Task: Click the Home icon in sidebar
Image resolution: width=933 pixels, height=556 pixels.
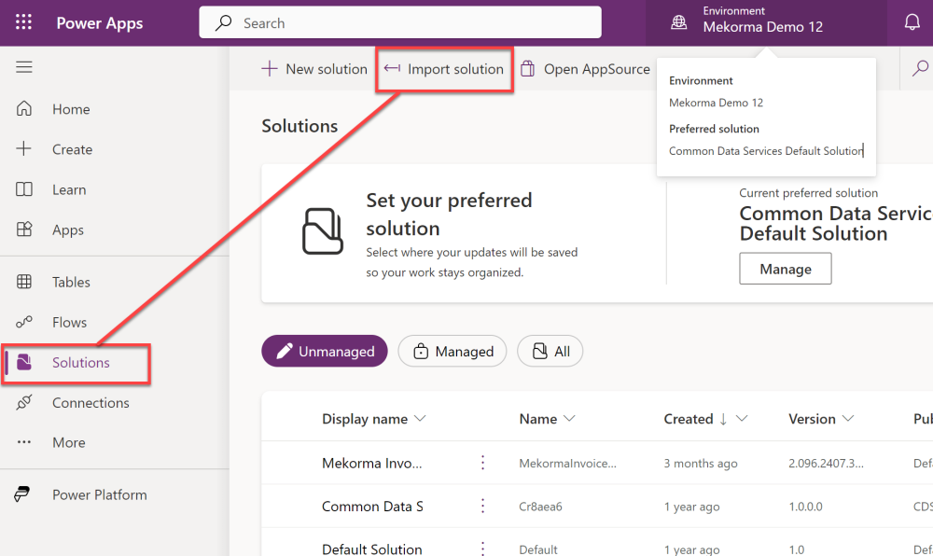Action: [24, 109]
